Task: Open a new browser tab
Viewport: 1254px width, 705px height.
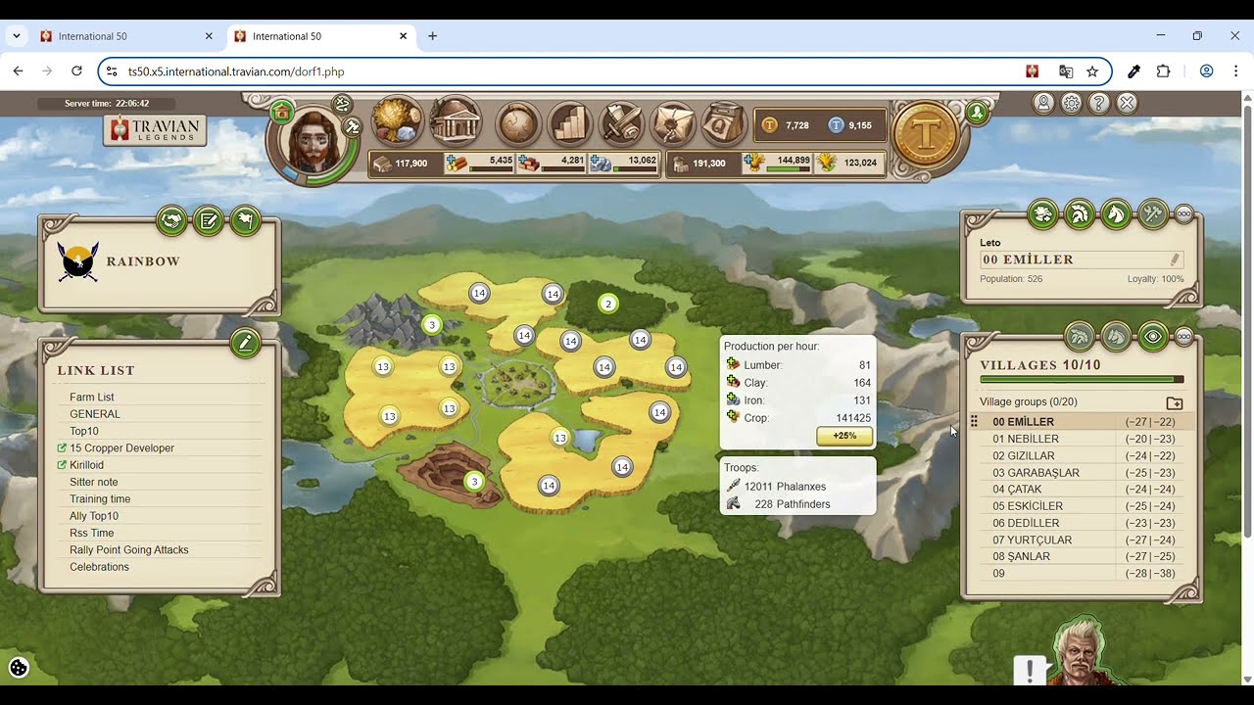Action: point(432,36)
